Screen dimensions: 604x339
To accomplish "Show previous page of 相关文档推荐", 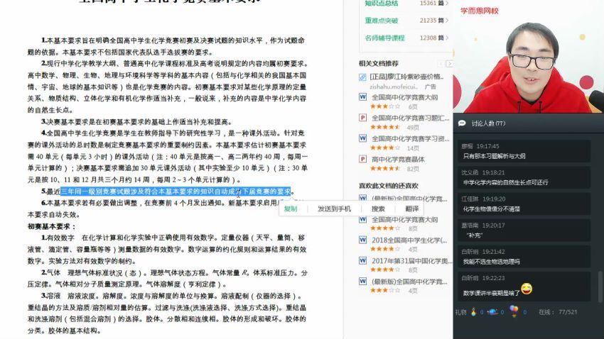I will (441, 63).
